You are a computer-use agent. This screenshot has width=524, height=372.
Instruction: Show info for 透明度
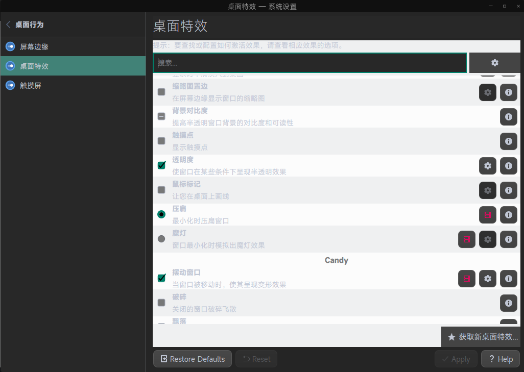[x=508, y=166]
